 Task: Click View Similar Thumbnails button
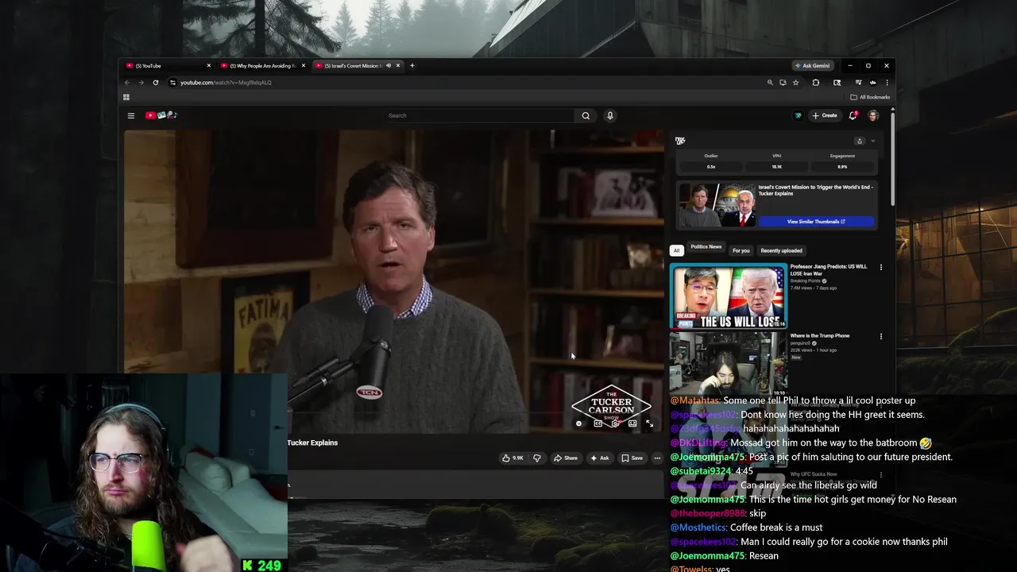click(816, 222)
